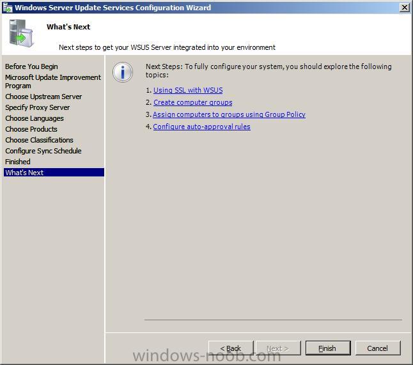413x365 pixels.
Task: Select the highlighted What's Next step
Action: [54, 173]
